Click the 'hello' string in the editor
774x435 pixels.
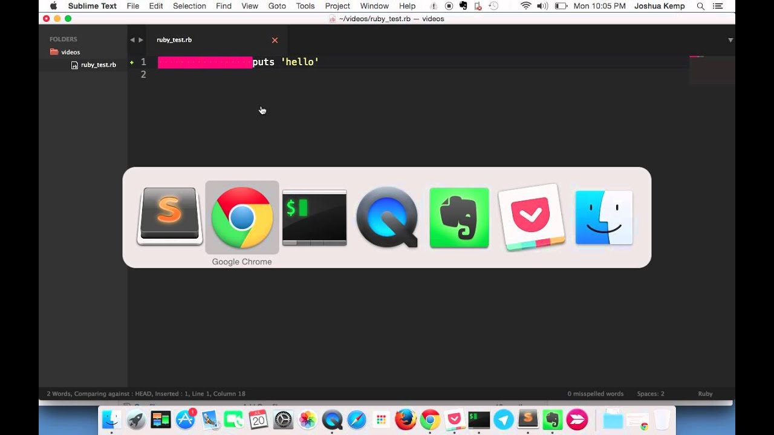pos(300,62)
